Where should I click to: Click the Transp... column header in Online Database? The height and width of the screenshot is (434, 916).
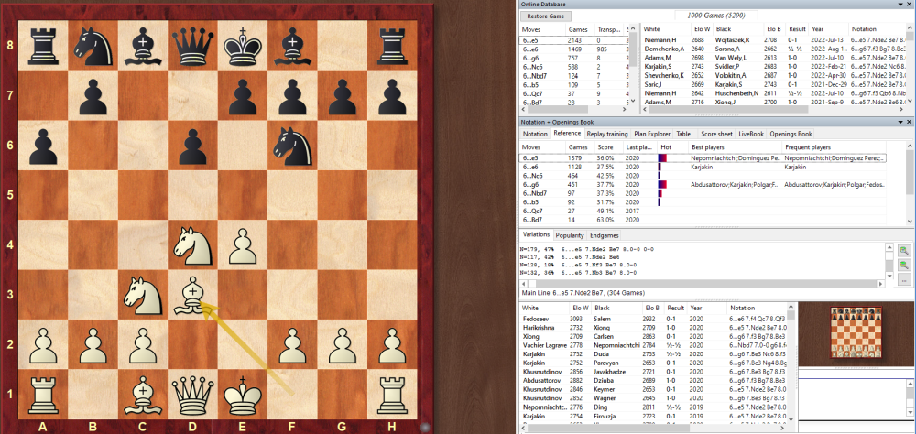pyautogui.click(x=608, y=28)
